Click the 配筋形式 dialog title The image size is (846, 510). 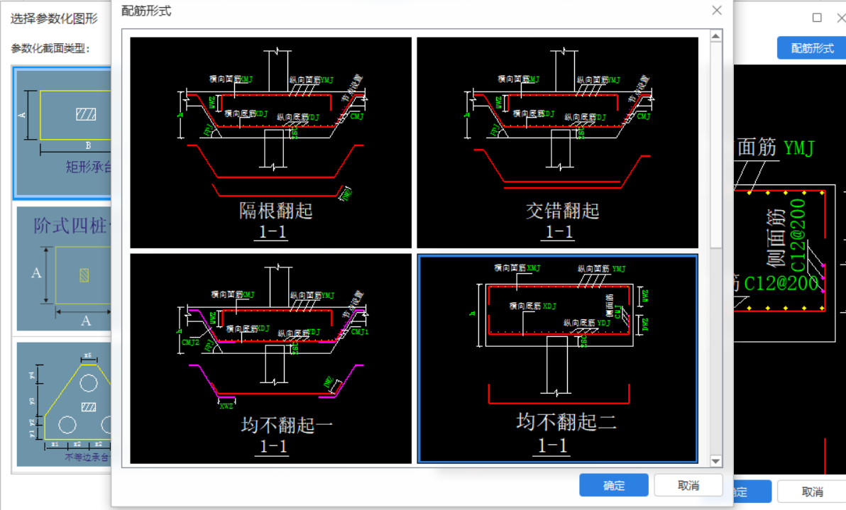coord(146,11)
